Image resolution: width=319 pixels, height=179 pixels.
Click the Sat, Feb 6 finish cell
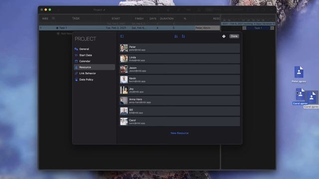tap(139, 28)
